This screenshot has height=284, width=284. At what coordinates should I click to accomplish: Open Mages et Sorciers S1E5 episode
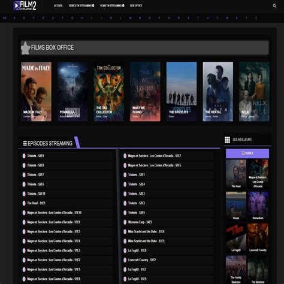click(x=54, y=232)
